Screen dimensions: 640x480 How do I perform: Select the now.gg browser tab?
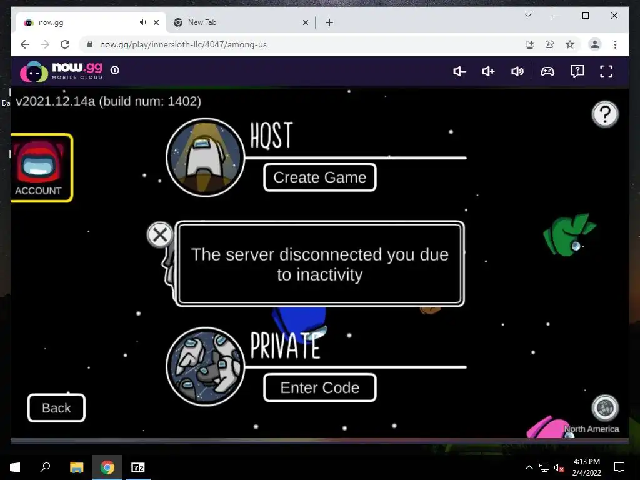[x=92, y=22]
